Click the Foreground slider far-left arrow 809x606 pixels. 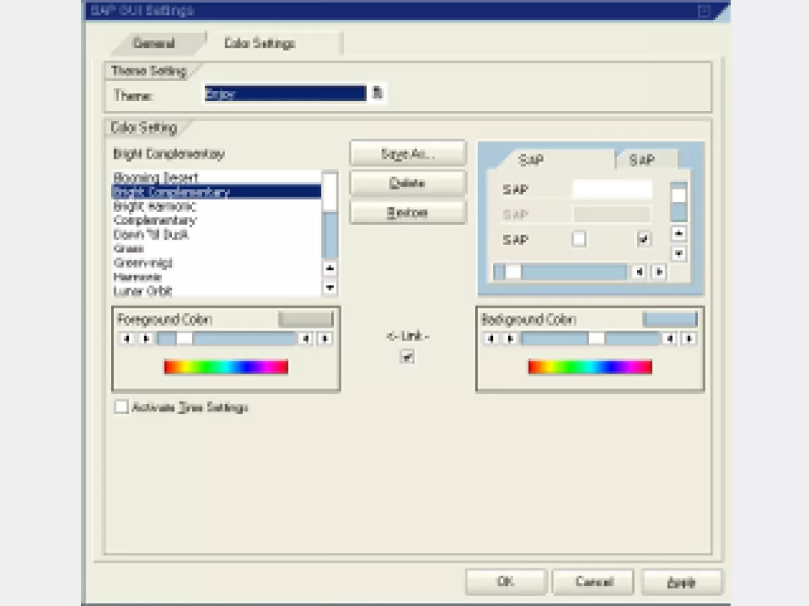(x=126, y=339)
